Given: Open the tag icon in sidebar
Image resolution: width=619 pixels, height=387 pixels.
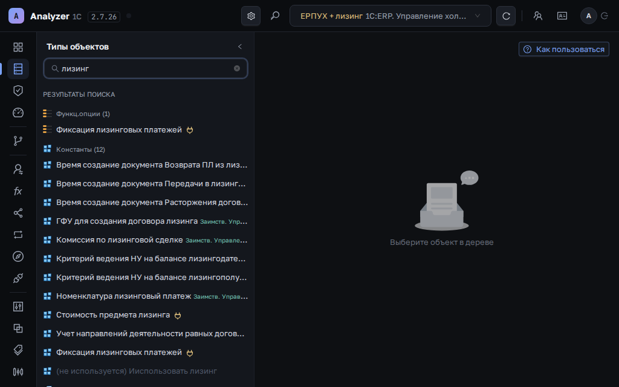Looking at the screenshot, I should (x=18, y=350).
